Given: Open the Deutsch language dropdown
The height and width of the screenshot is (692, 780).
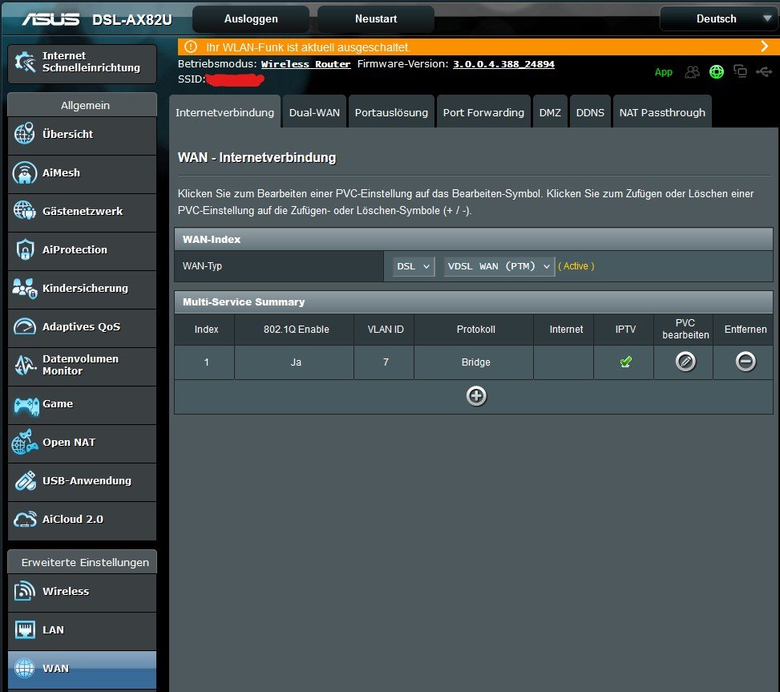Looking at the screenshot, I should tap(719, 19).
